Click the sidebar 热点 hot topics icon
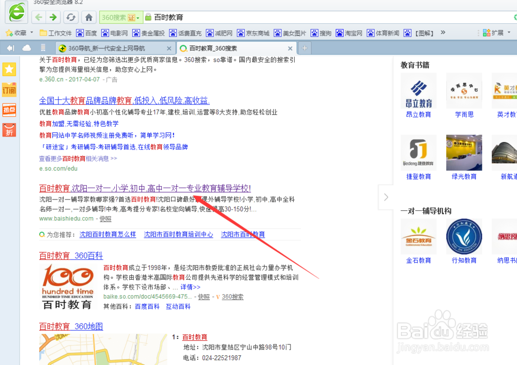Image resolution: width=517 pixels, height=365 pixels. click(9, 110)
